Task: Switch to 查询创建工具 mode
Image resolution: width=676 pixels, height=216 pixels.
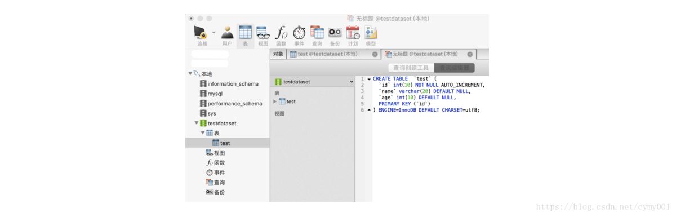Action: (411, 68)
